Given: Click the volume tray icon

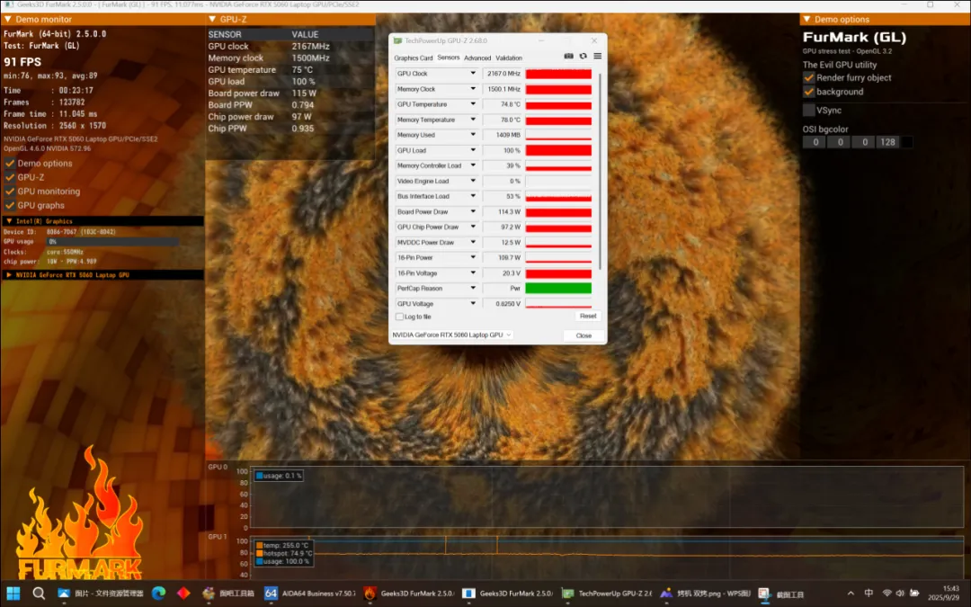Looking at the screenshot, I should (900, 593).
